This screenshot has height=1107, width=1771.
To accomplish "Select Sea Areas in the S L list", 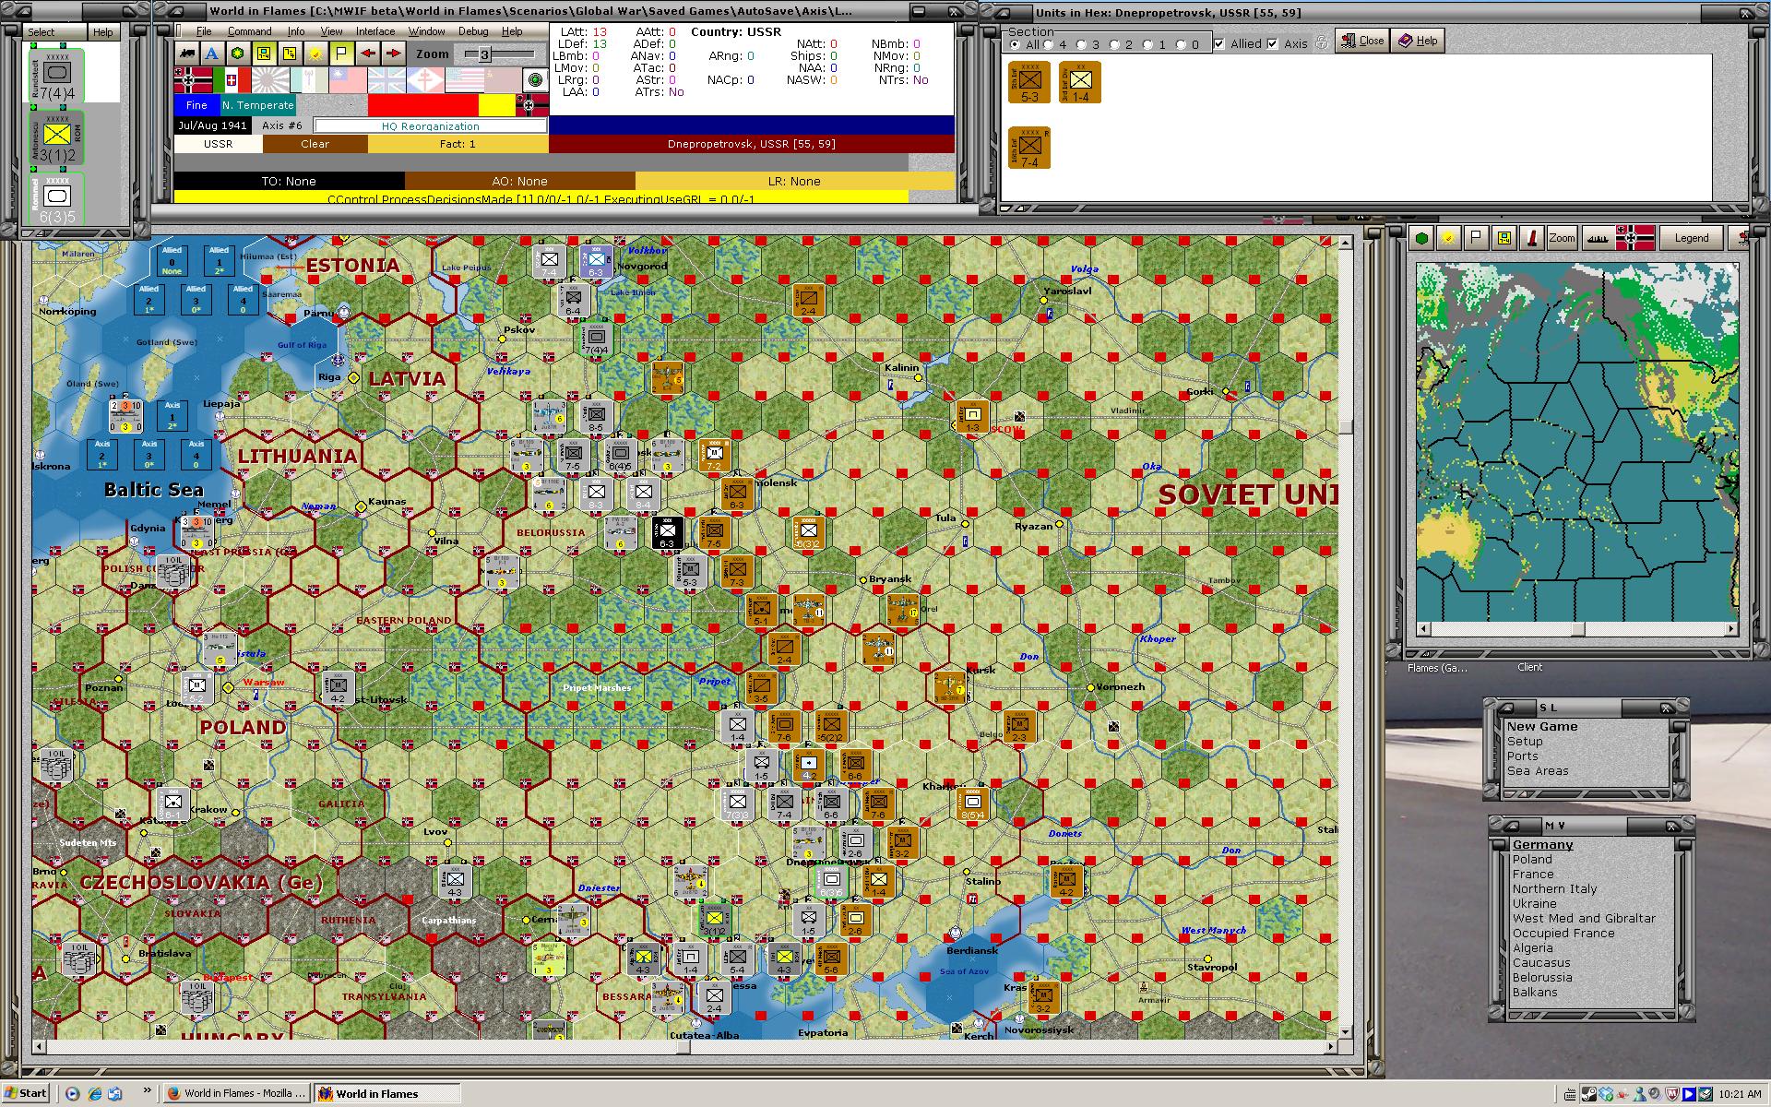I will tap(1538, 771).
